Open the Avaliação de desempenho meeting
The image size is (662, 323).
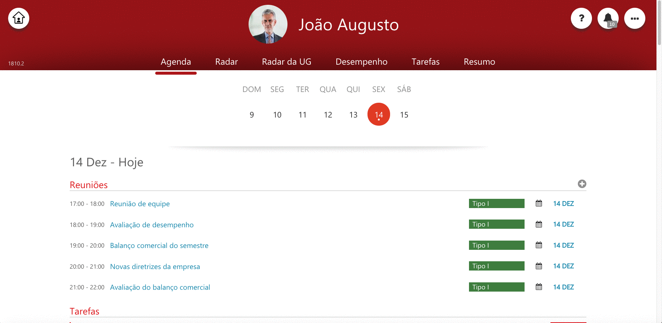[152, 225]
